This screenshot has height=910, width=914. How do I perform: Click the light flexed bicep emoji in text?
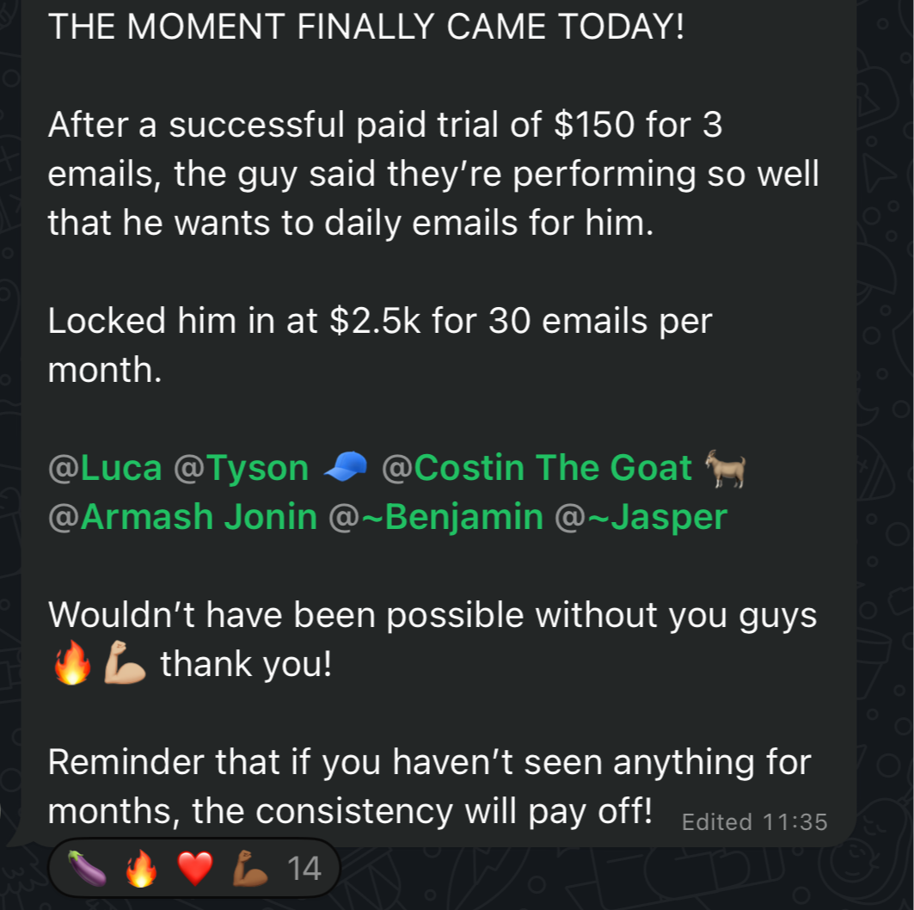(x=125, y=665)
